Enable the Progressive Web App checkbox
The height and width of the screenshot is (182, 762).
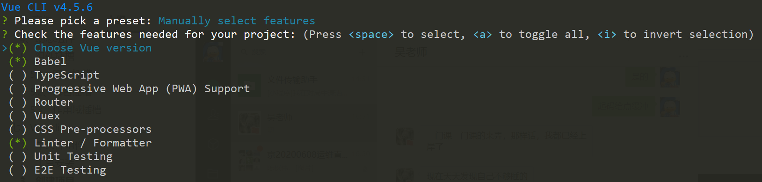click(x=18, y=89)
